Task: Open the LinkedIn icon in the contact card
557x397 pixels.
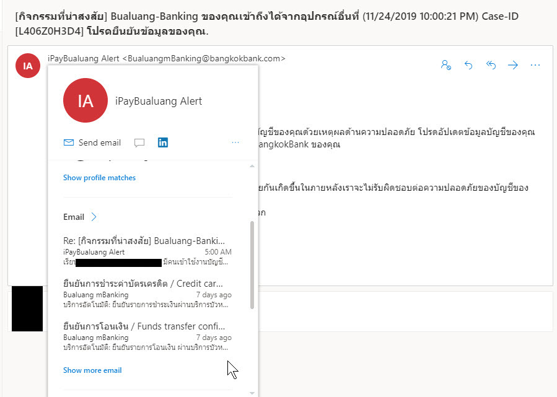Action: click(x=163, y=142)
